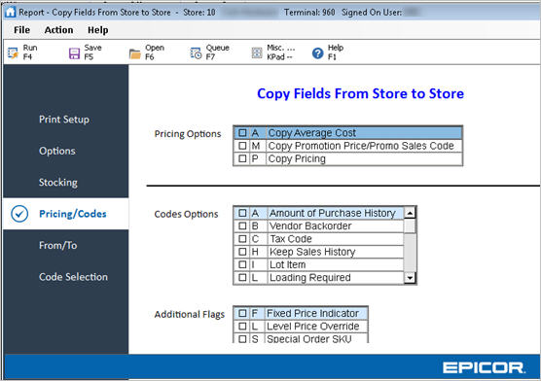This screenshot has width=541, height=381.
Task: Click the Open folder icon
Action: click(135, 53)
